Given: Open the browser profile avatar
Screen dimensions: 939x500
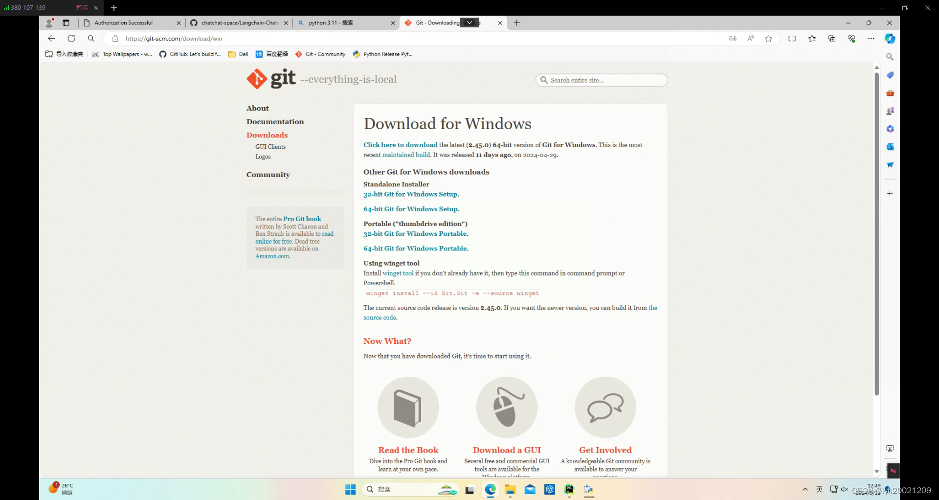Looking at the screenshot, I should click(x=49, y=23).
